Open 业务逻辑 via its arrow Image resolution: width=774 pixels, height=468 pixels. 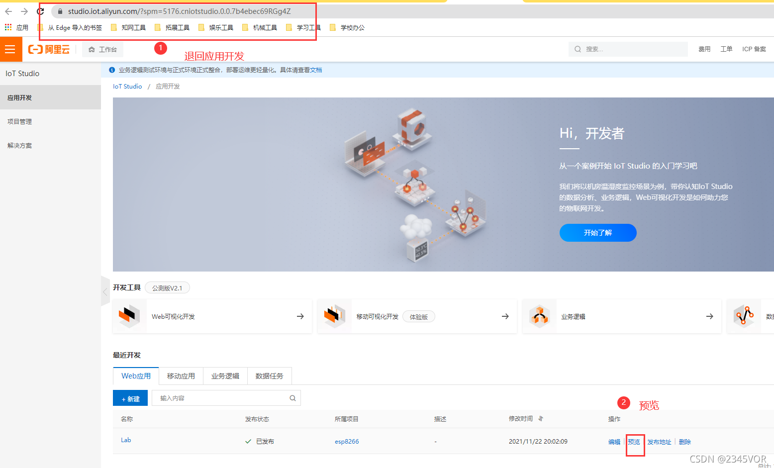pyautogui.click(x=710, y=316)
